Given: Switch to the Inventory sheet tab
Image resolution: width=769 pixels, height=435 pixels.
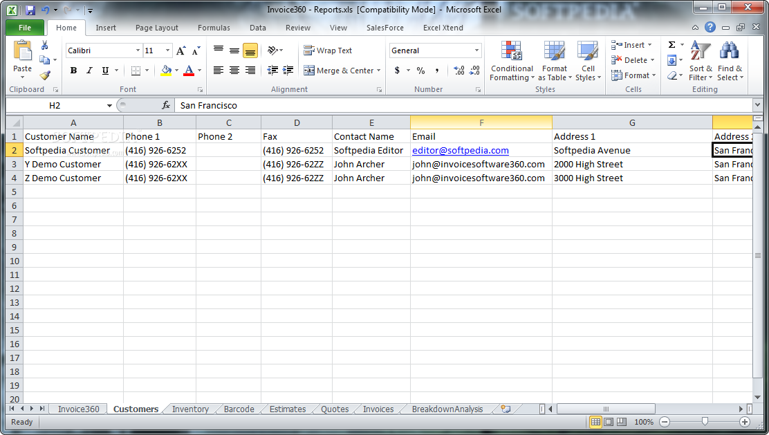Looking at the screenshot, I should pyautogui.click(x=190, y=409).
